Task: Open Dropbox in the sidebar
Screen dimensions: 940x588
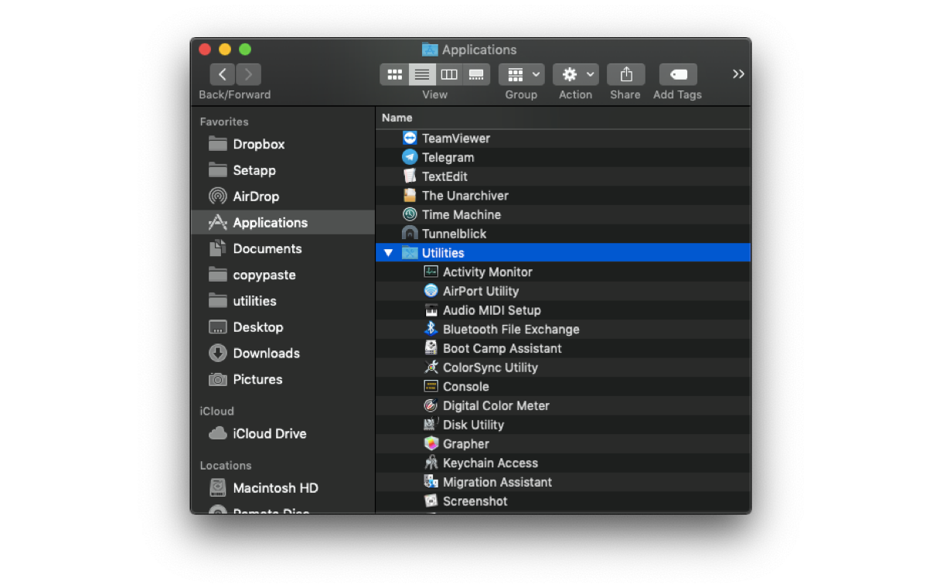Action: click(x=283, y=144)
